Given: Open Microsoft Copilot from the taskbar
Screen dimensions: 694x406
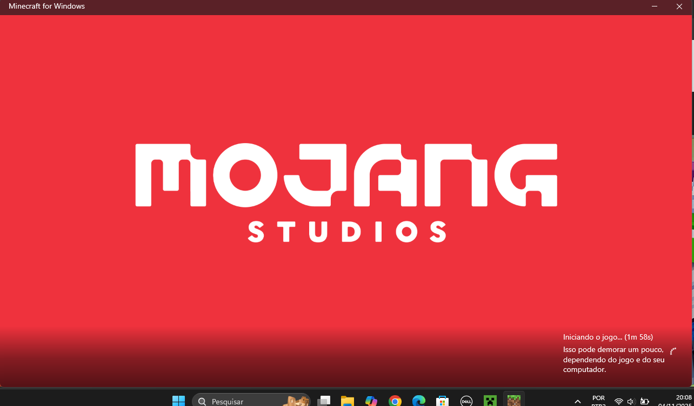Looking at the screenshot, I should [x=371, y=401].
